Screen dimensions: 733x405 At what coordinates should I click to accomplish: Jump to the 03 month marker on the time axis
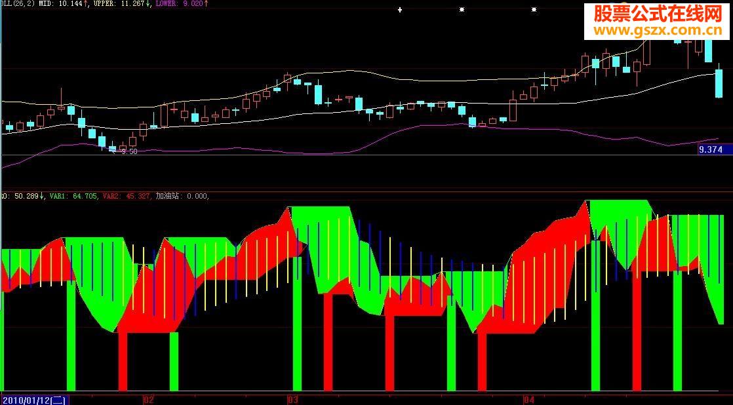pyautogui.click(x=292, y=400)
